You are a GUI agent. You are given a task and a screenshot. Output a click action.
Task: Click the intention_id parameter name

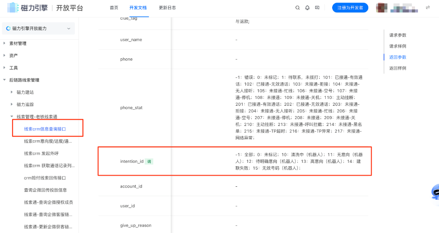tap(132, 161)
